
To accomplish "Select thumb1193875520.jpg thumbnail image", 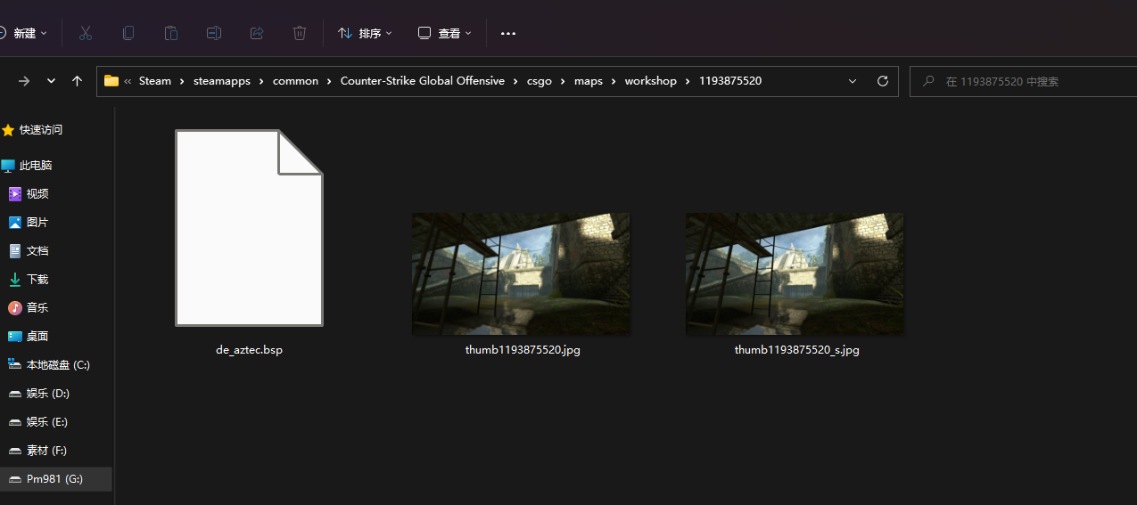I will 521,273.
